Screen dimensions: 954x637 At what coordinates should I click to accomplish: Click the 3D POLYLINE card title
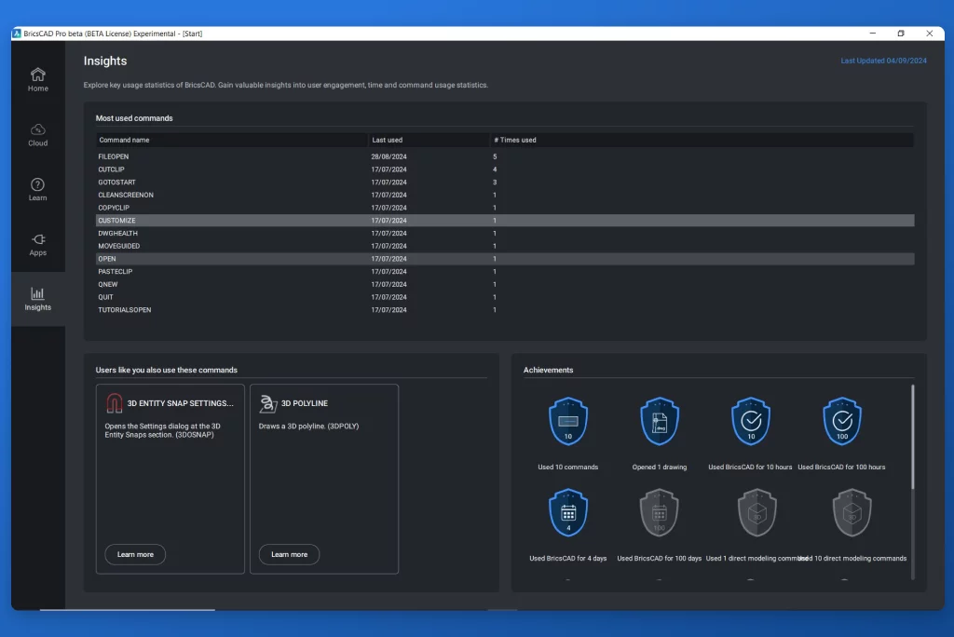pos(305,403)
